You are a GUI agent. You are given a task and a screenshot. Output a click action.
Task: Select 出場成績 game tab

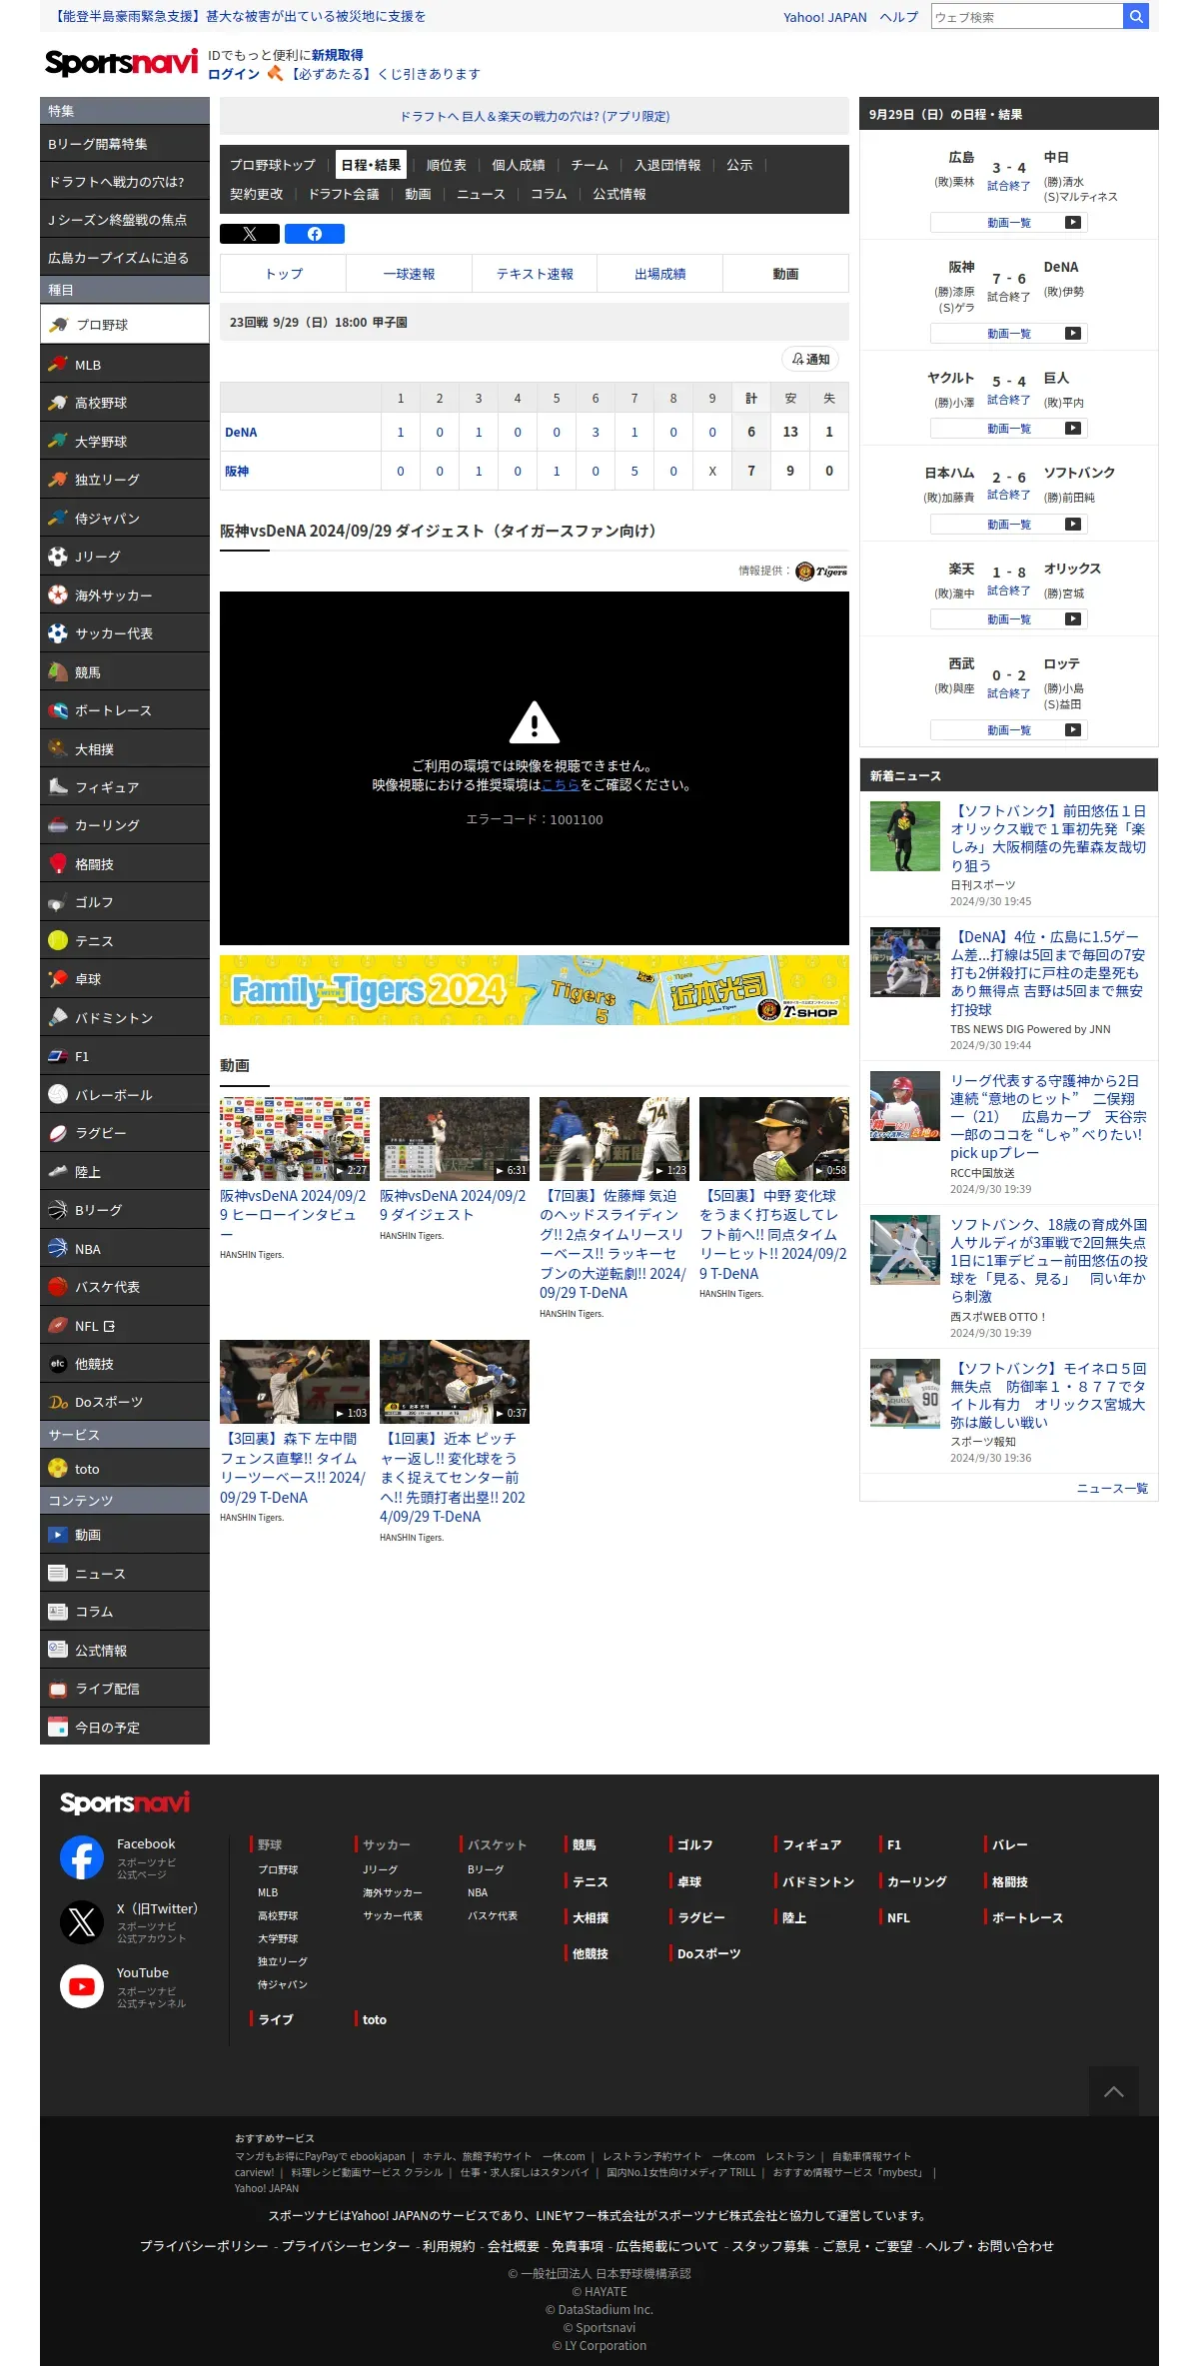(x=660, y=273)
